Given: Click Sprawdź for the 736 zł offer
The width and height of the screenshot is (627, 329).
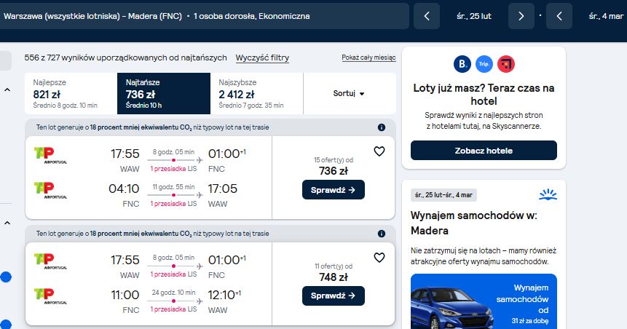Looking at the screenshot, I should [333, 190].
